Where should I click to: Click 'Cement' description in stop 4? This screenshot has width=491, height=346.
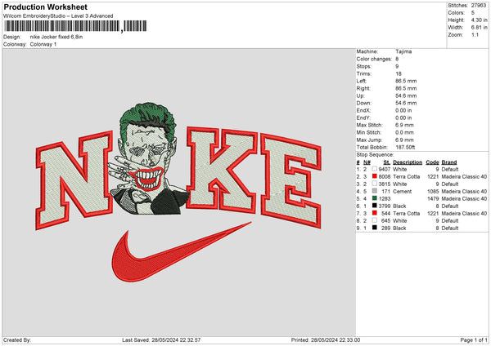402,192
